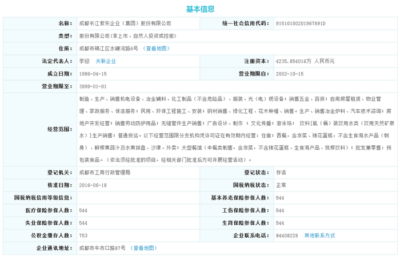Image resolution: width=400 pixels, height=259 pixels.
Task: Select the 基本信息 heading
Action: pos(200,9)
